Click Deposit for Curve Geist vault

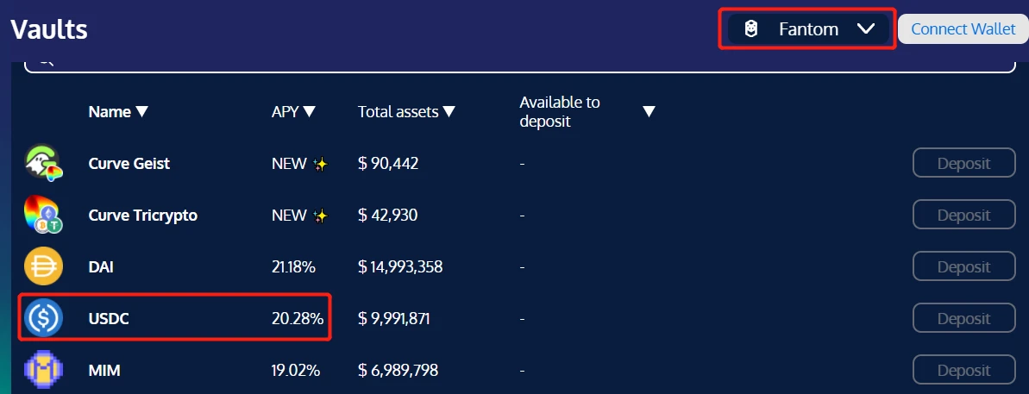[964, 163]
